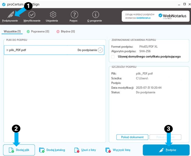Minimize the proCertum window

pos(179,5)
